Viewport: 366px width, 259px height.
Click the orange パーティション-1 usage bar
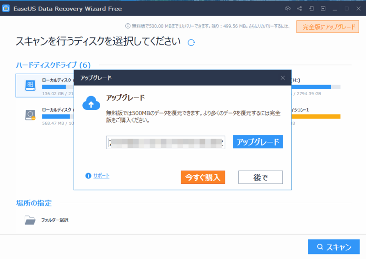click(x=316, y=117)
